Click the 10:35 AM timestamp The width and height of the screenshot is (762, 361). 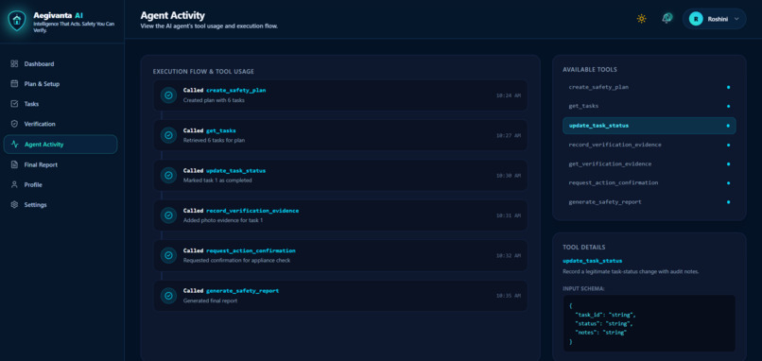click(509, 296)
